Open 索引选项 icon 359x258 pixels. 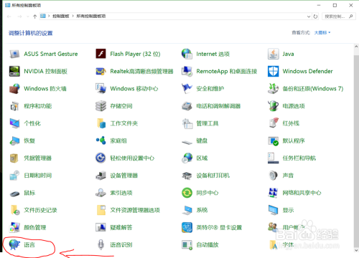click(101, 193)
